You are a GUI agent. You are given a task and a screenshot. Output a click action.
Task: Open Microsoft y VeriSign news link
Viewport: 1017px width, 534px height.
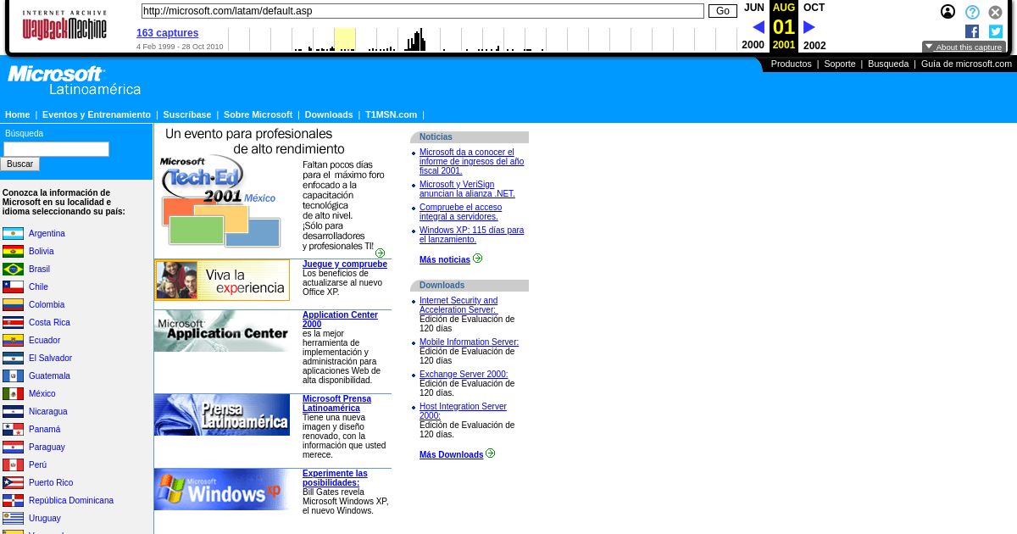(x=467, y=189)
